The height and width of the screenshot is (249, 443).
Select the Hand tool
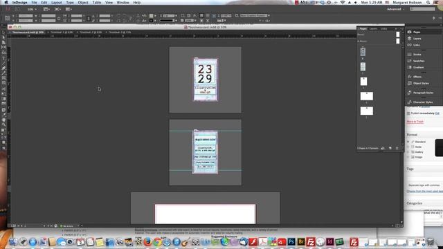point(3,120)
